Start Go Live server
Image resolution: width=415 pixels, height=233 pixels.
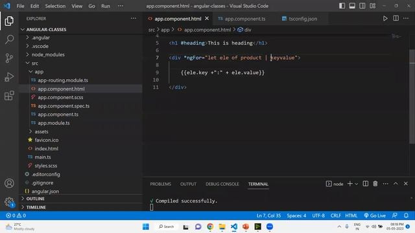pyautogui.click(x=375, y=216)
